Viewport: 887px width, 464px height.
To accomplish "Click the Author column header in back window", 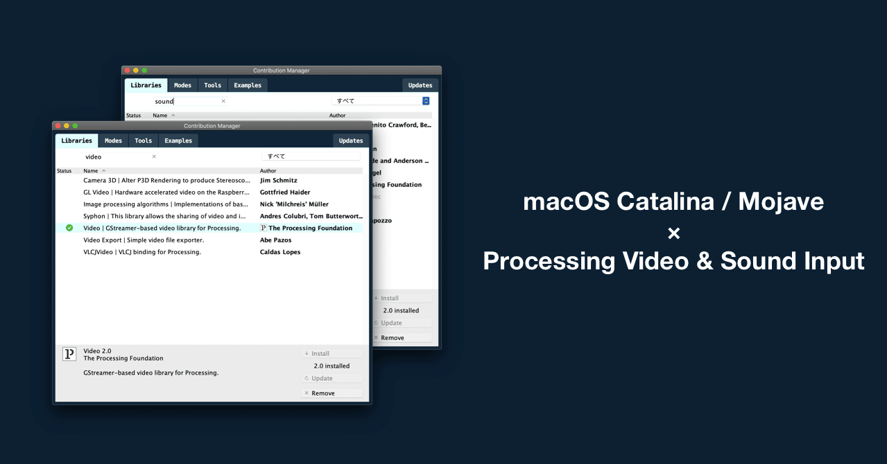I will click(338, 116).
